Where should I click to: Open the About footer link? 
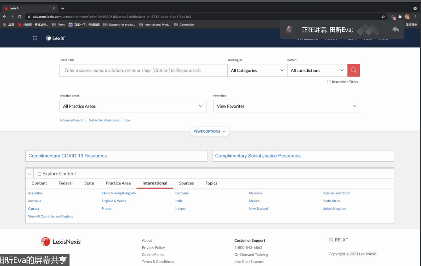[147, 241]
